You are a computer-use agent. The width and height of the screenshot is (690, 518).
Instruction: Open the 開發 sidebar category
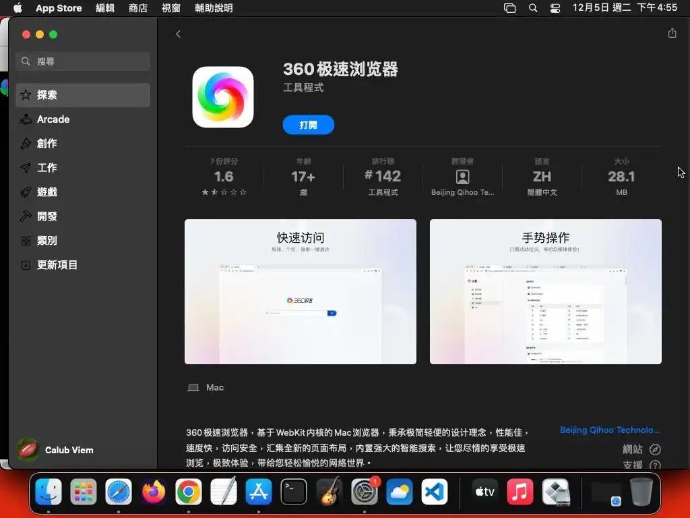tap(83, 216)
